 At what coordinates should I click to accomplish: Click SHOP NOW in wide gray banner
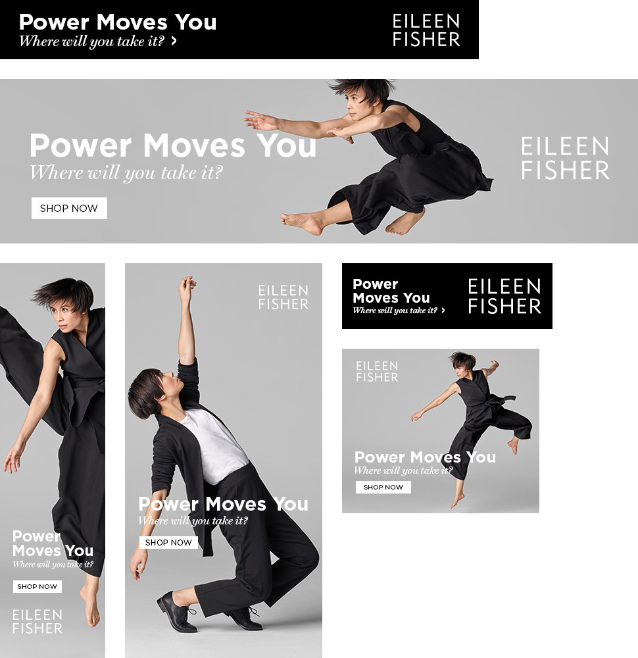click(69, 208)
